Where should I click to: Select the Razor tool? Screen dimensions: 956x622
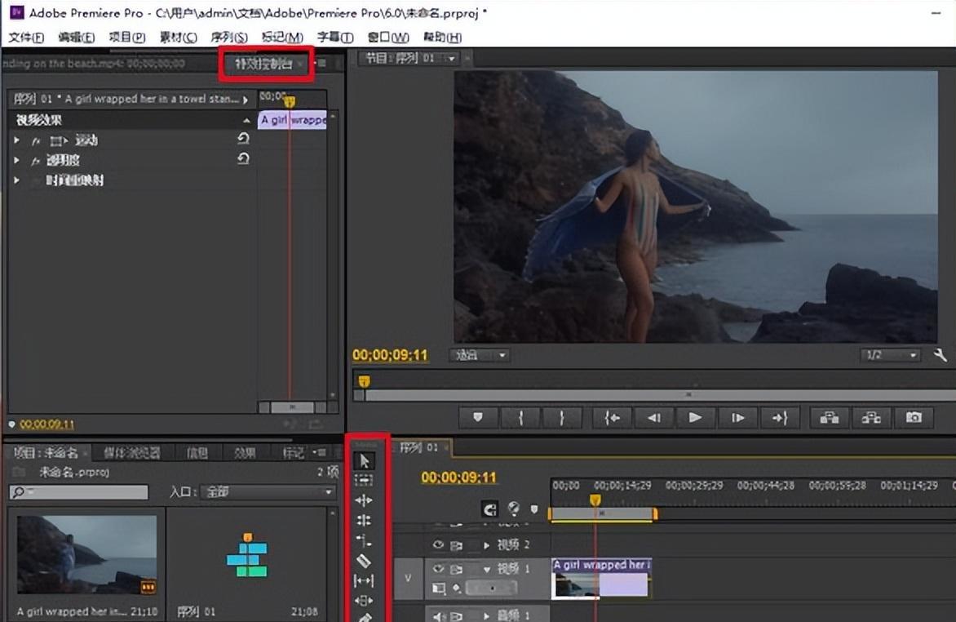pos(364,560)
